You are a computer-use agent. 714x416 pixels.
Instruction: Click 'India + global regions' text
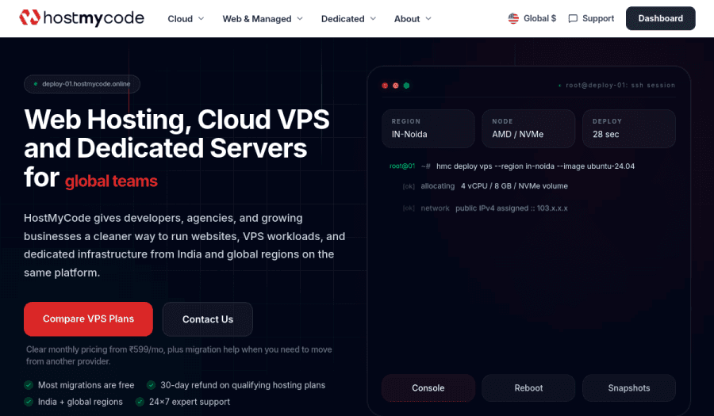click(x=80, y=402)
